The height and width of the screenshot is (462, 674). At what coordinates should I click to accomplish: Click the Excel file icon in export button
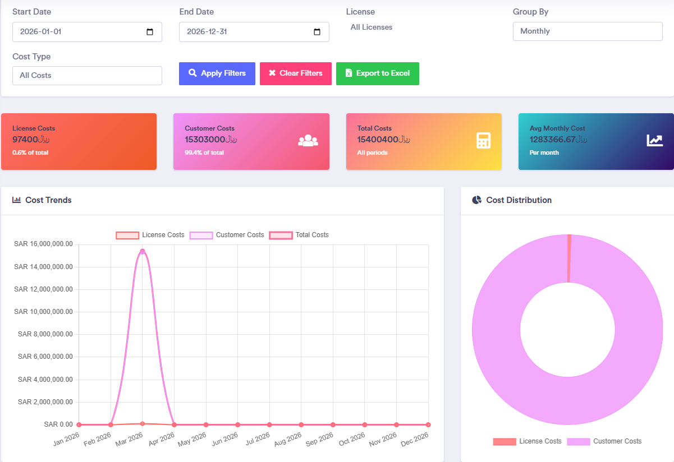[349, 73]
